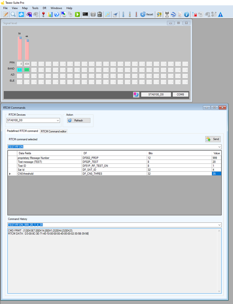Click the red device connection icon

[x=195, y=14]
